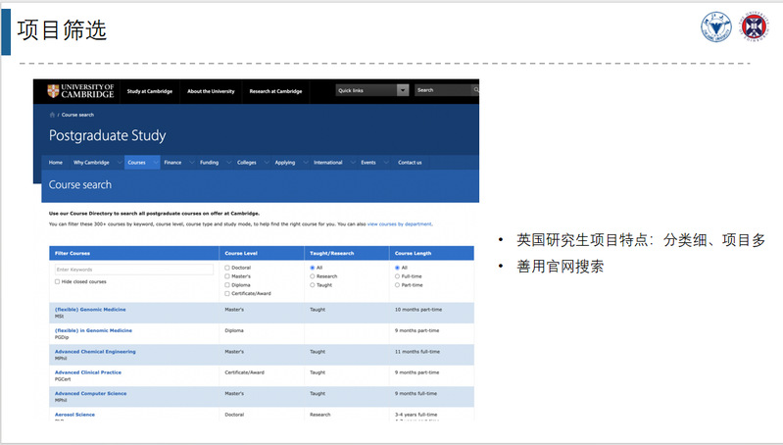Open the International nav item

[327, 163]
